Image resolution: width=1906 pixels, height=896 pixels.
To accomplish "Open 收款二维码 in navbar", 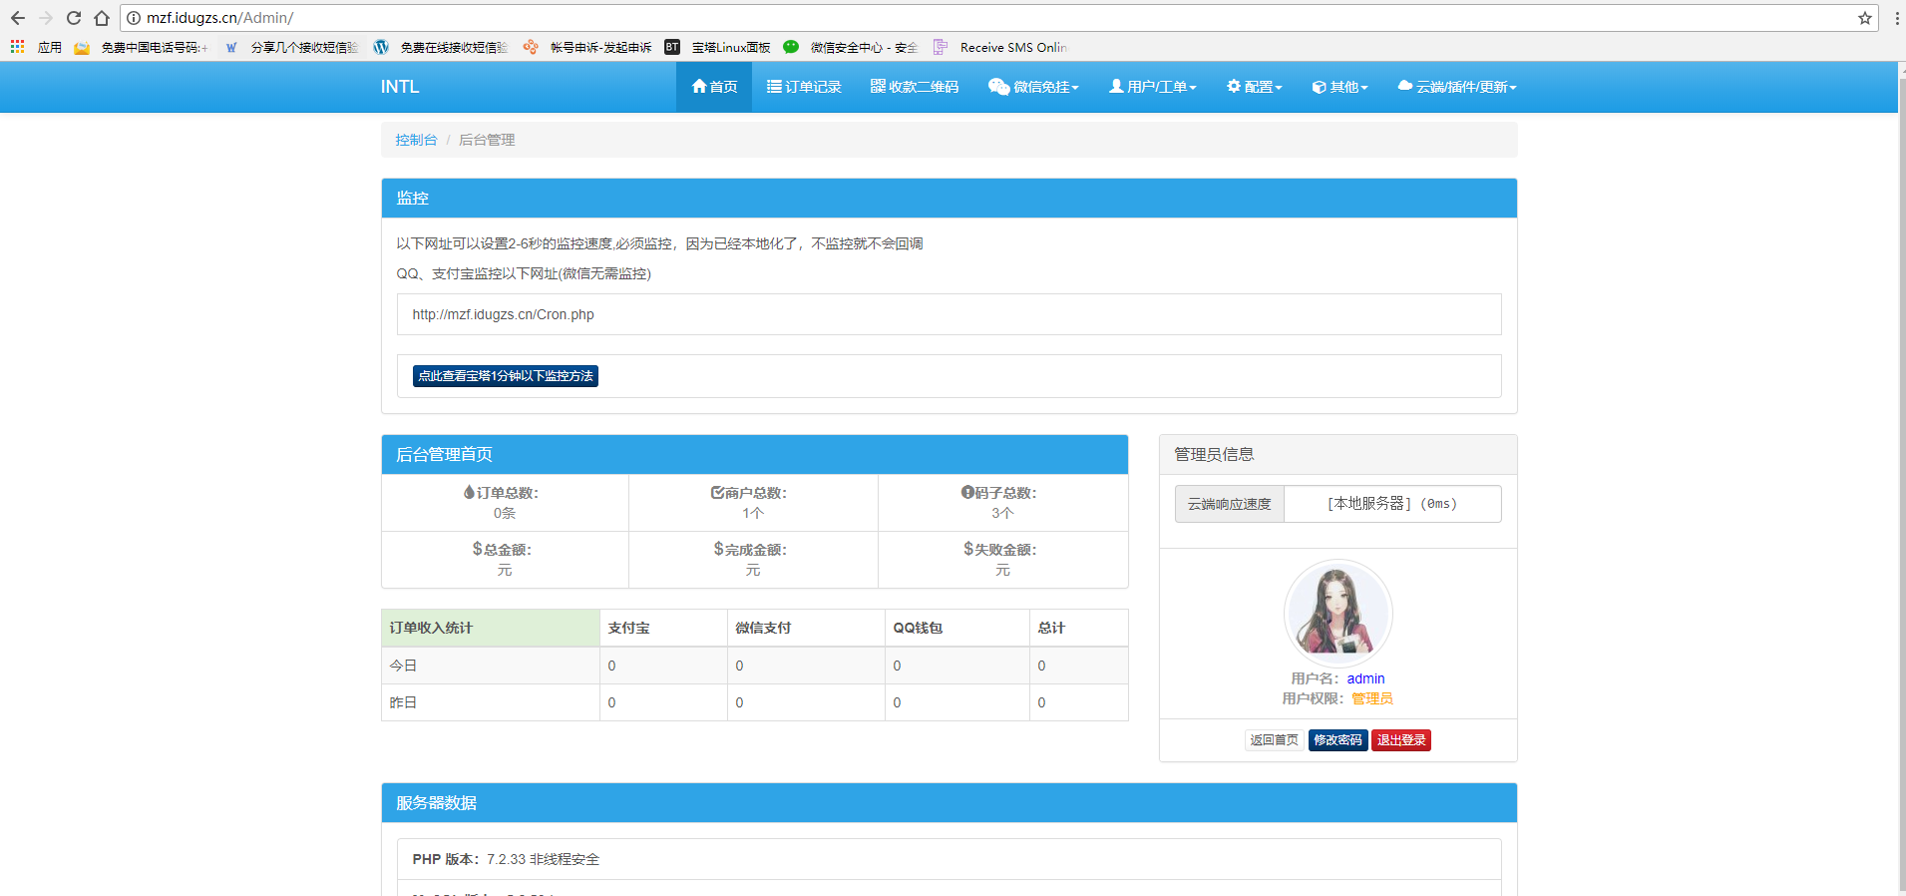I will tap(914, 87).
